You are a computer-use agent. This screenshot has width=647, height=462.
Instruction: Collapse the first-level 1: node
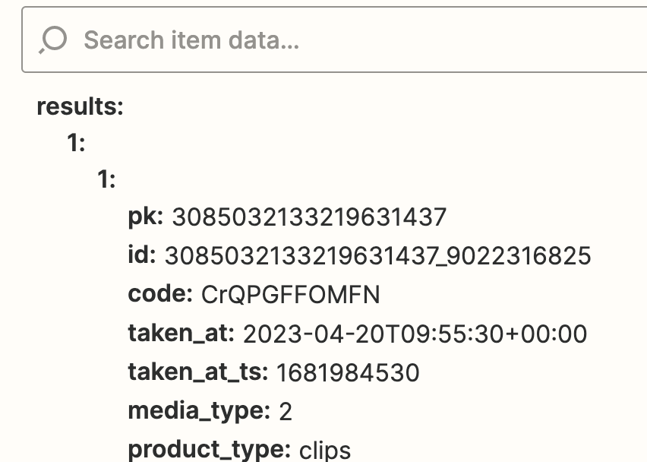(x=76, y=144)
